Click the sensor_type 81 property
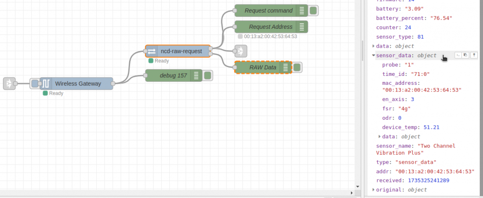The image size is (483, 198). 400,37
